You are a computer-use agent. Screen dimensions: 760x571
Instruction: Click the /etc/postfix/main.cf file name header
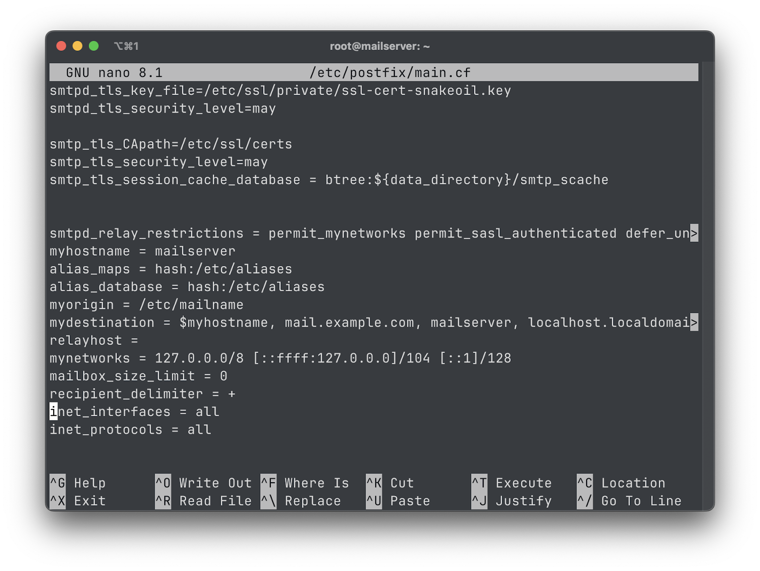click(x=390, y=73)
